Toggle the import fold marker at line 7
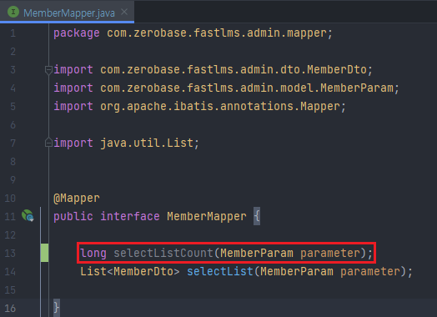This screenshot has width=437, height=317. pyautogui.click(x=48, y=143)
